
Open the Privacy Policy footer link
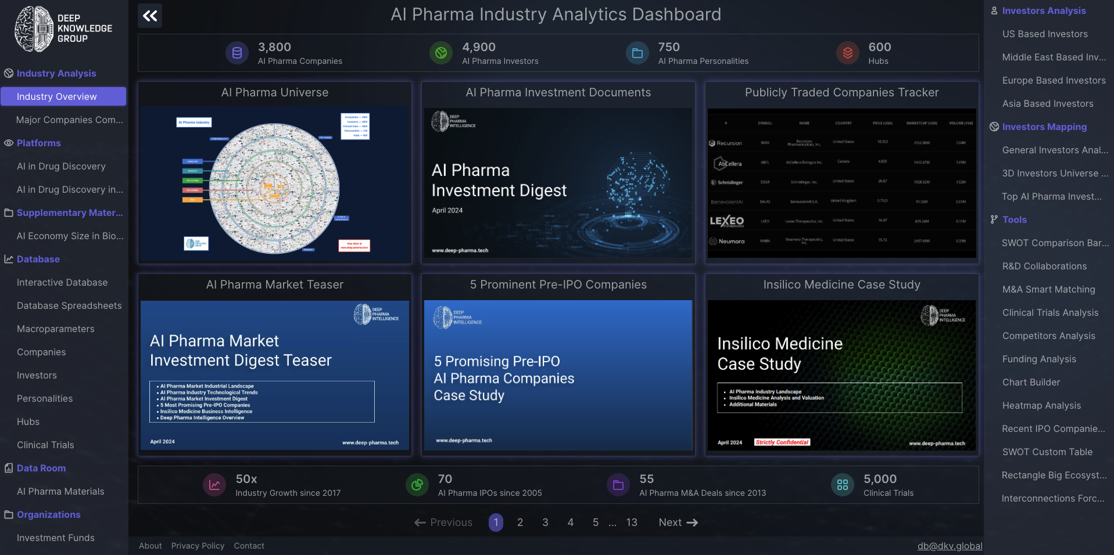198,546
